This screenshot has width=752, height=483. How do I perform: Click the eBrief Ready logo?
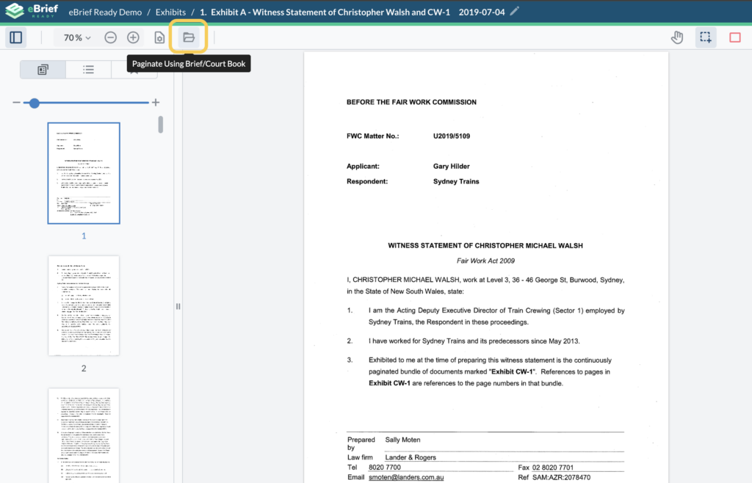click(x=32, y=10)
